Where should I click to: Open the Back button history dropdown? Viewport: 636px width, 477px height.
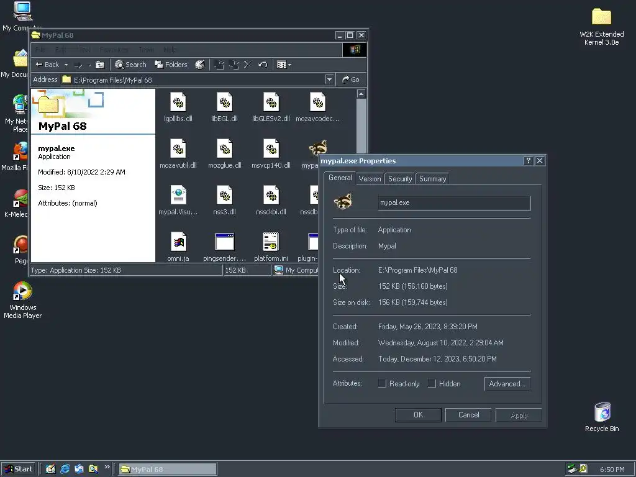66,65
